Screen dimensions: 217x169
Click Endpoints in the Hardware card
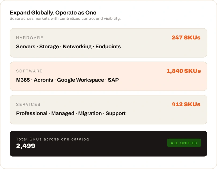click(x=108, y=47)
